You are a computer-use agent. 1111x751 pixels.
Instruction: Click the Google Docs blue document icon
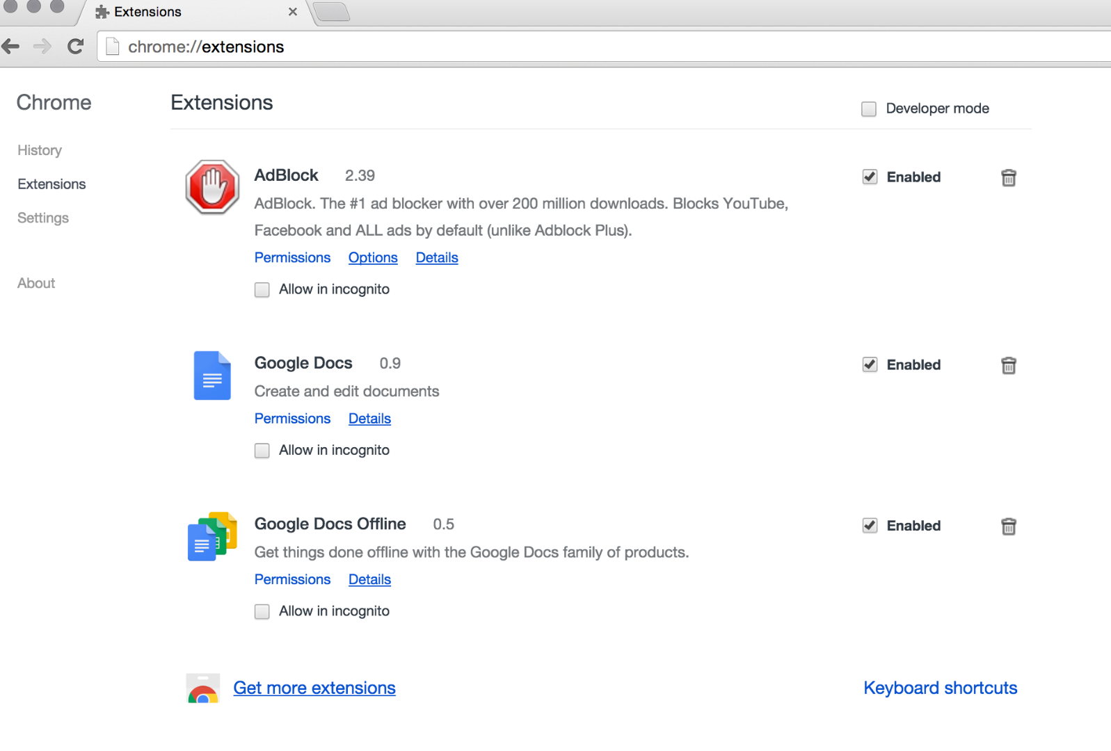pyautogui.click(x=212, y=375)
